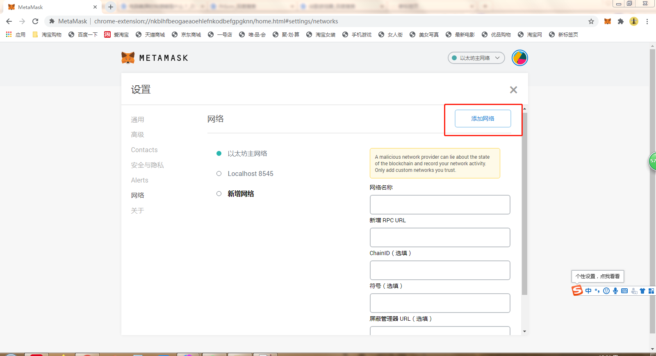The width and height of the screenshot is (656, 356).
Task: Open the Chrome extensions puzzle icon
Action: (621, 21)
